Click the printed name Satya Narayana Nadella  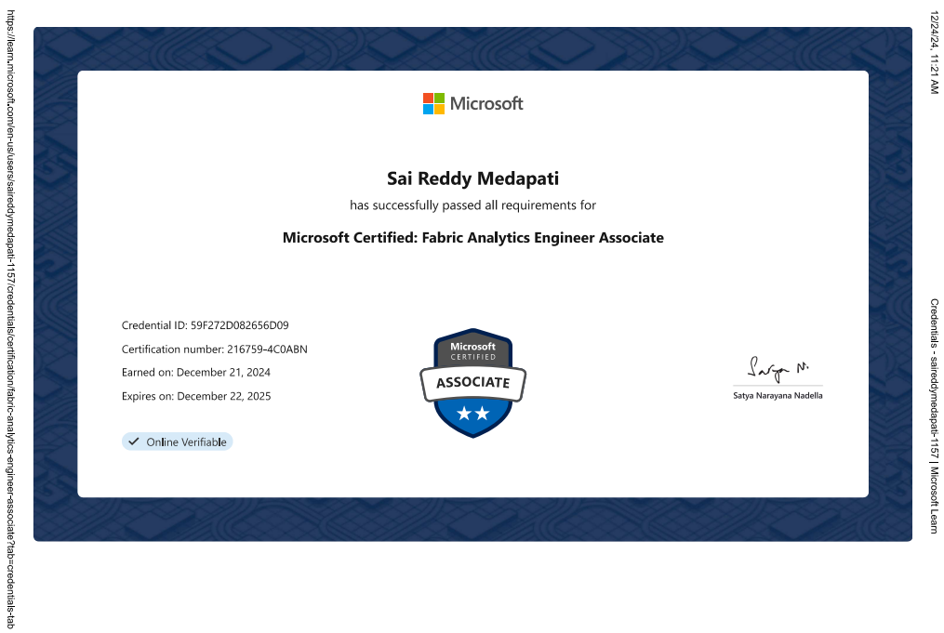778,395
